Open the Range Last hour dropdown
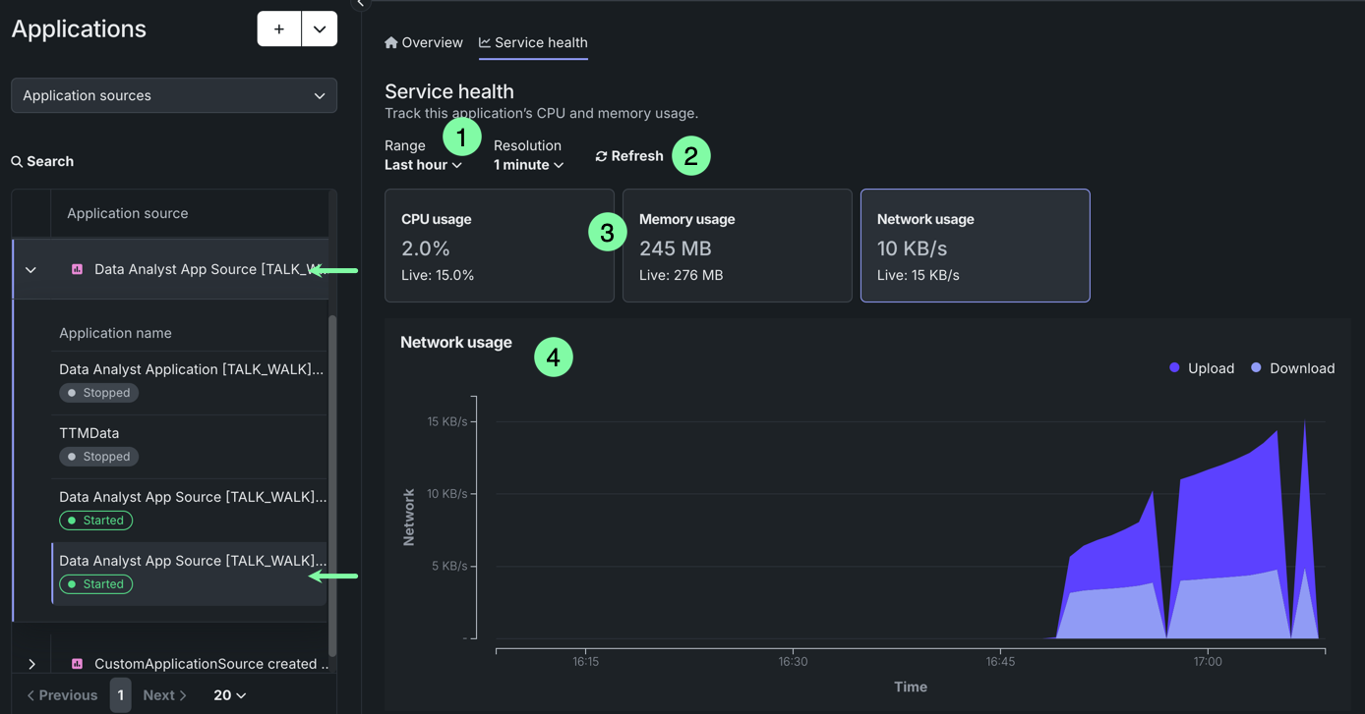 click(x=423, y=165)
